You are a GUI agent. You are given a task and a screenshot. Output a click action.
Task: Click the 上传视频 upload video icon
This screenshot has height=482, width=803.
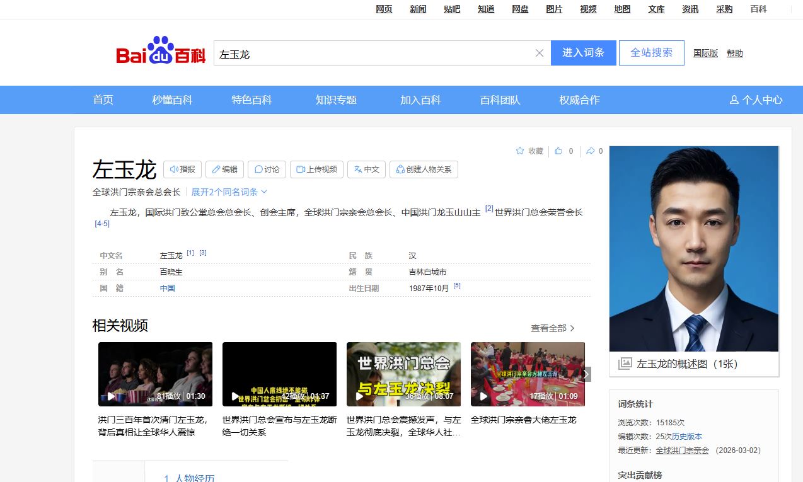click(299, 169)
